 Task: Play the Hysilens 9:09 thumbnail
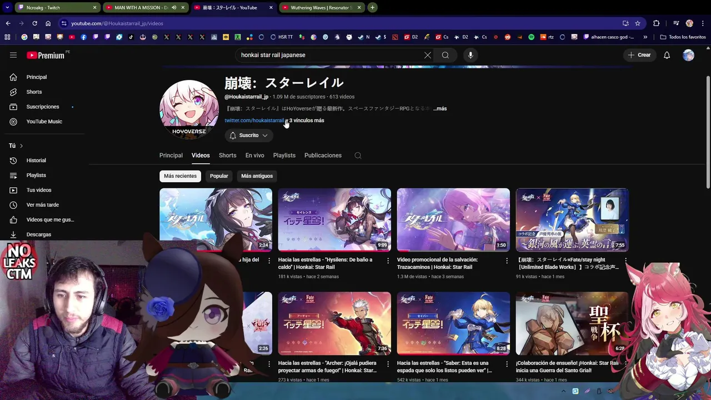tap(334, 220)
